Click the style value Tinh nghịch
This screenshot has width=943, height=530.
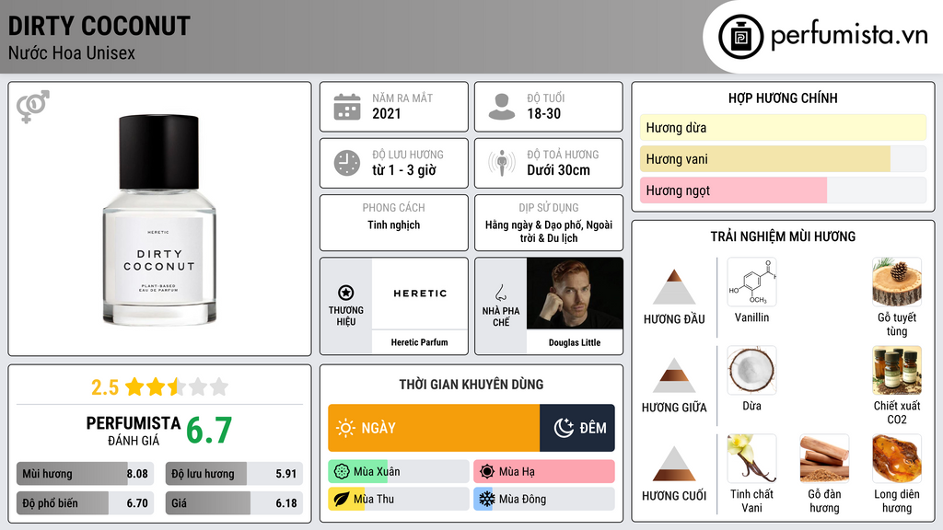coord(394,225)
